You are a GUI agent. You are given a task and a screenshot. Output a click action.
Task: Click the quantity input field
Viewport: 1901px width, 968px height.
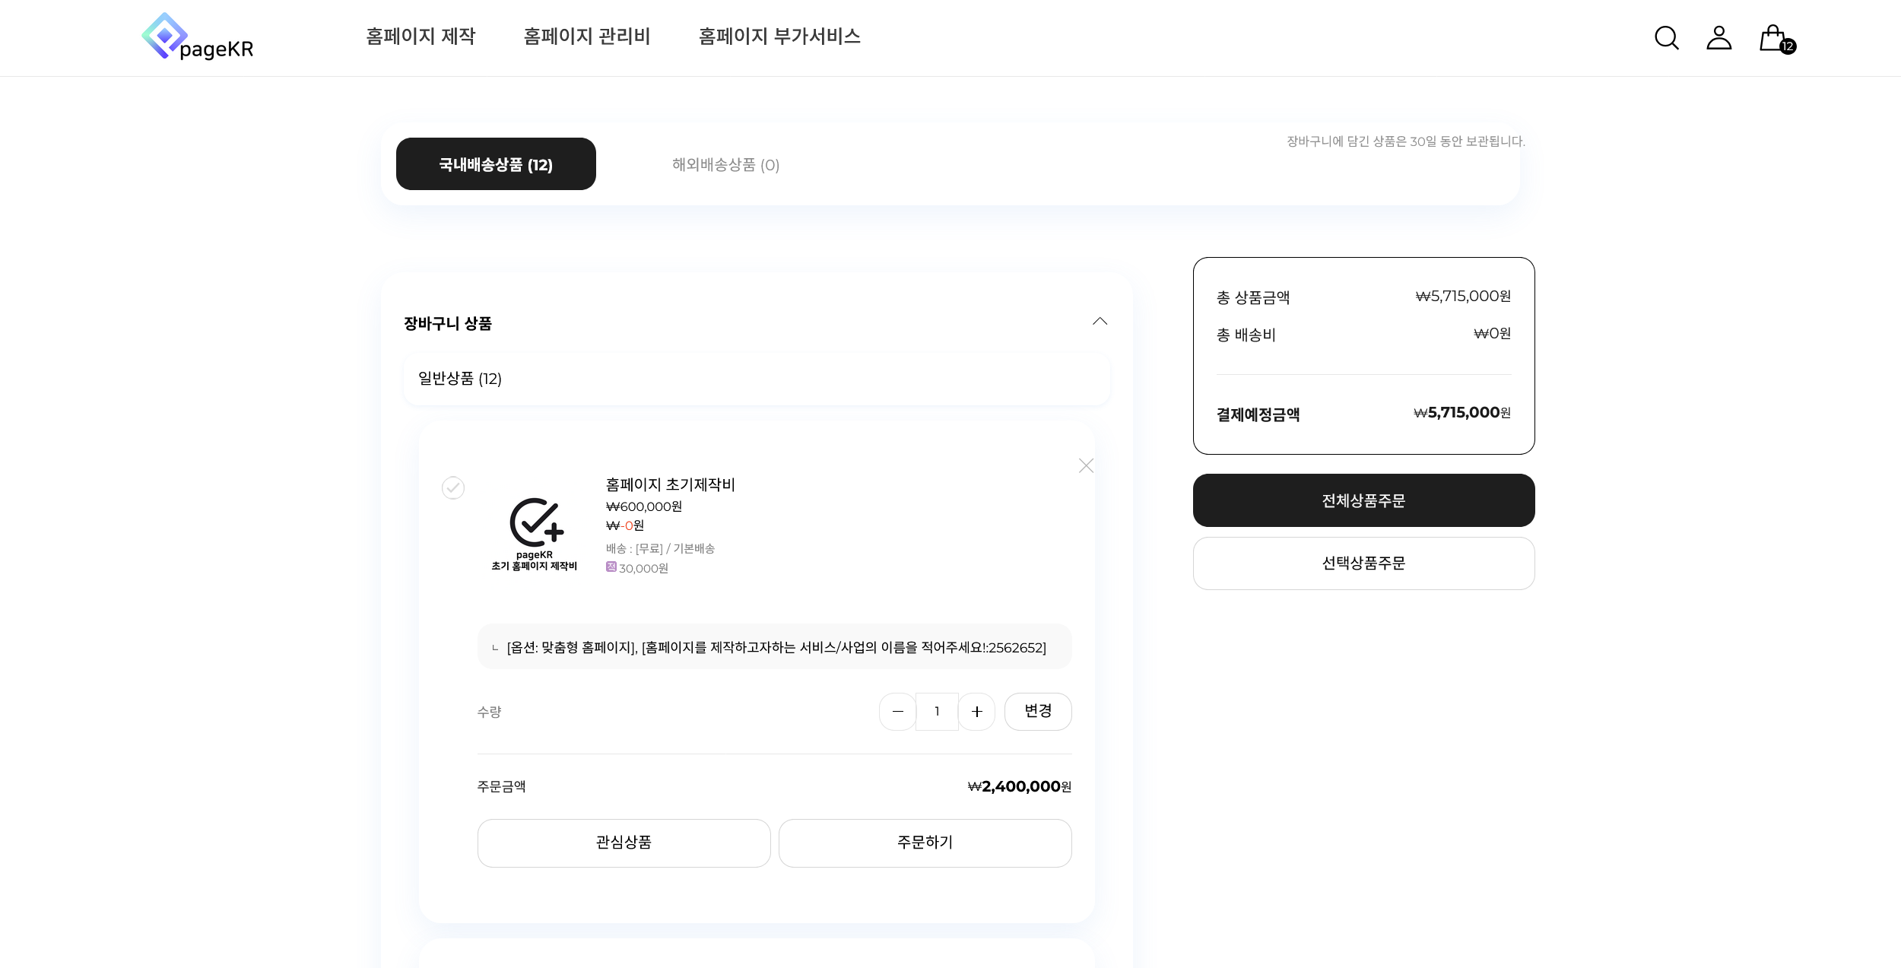[x=937, y=712]
